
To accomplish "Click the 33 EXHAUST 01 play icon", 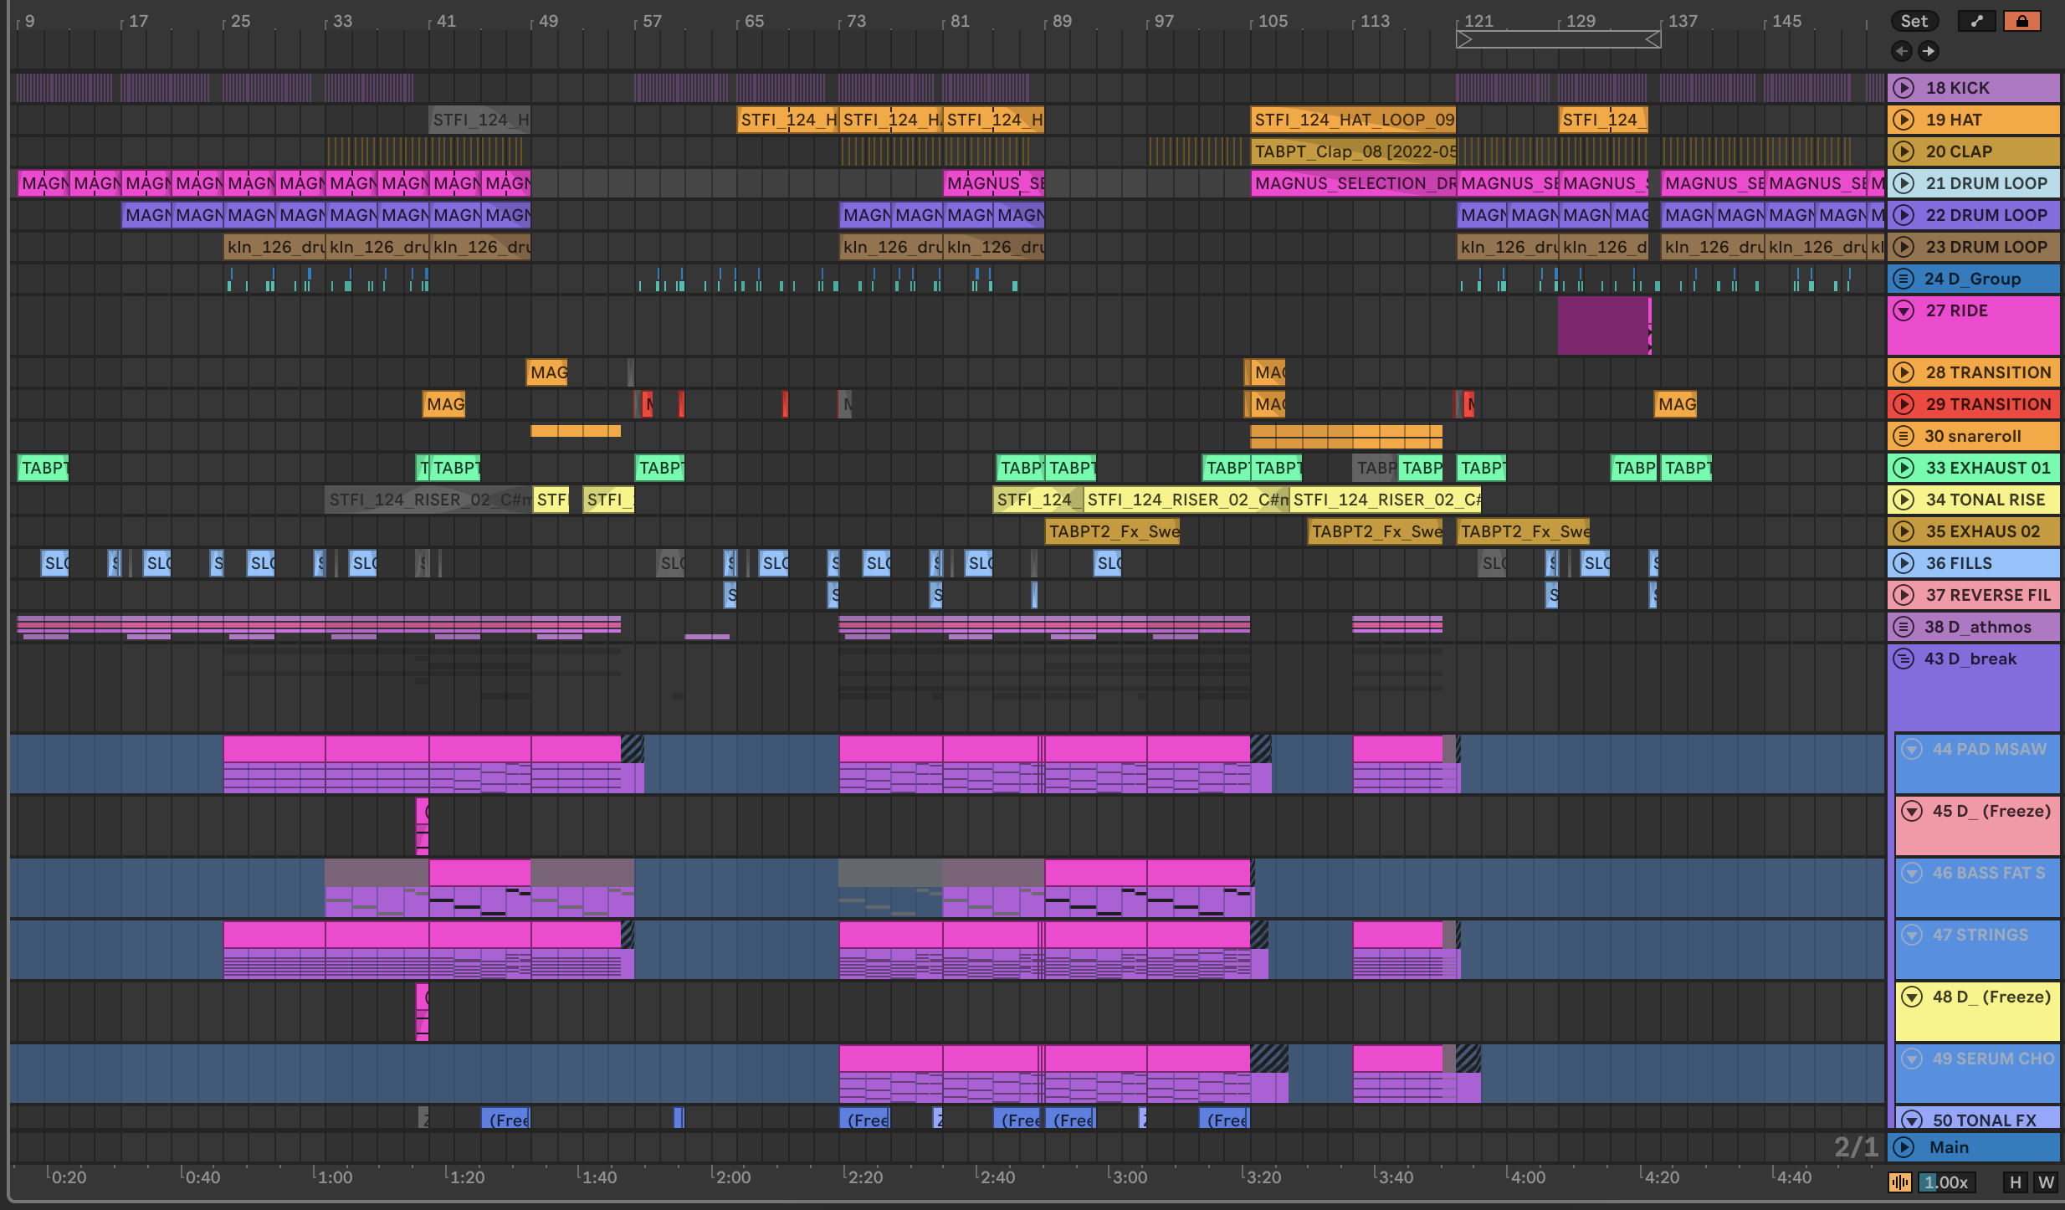I will pos(1904,468).
